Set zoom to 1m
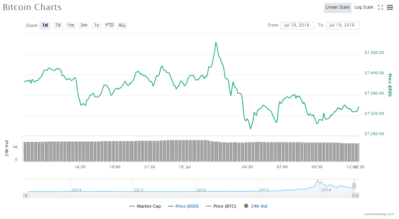The width and height of the screenshot is (399, 219). tap(71, 25)
